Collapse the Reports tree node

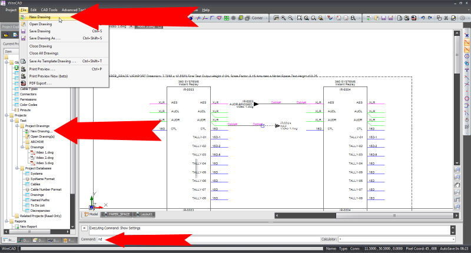coord(6,221)
